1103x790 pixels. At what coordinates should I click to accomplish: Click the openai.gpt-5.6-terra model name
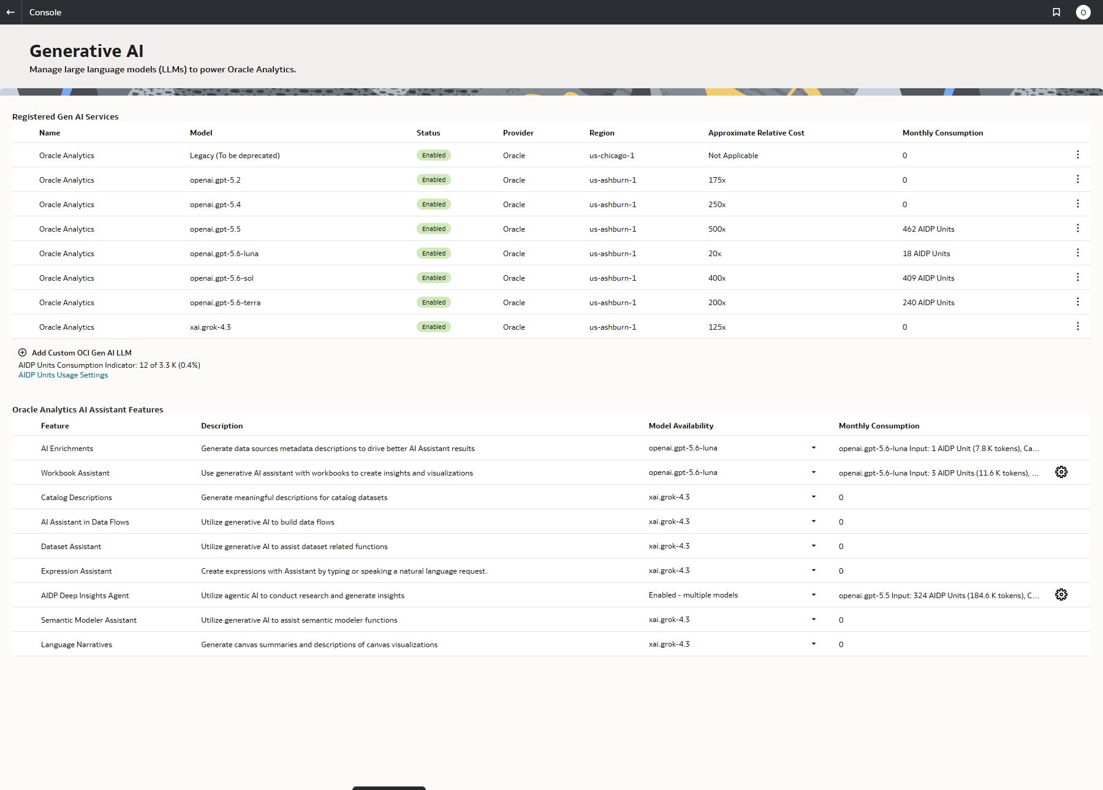pos(225,303)
